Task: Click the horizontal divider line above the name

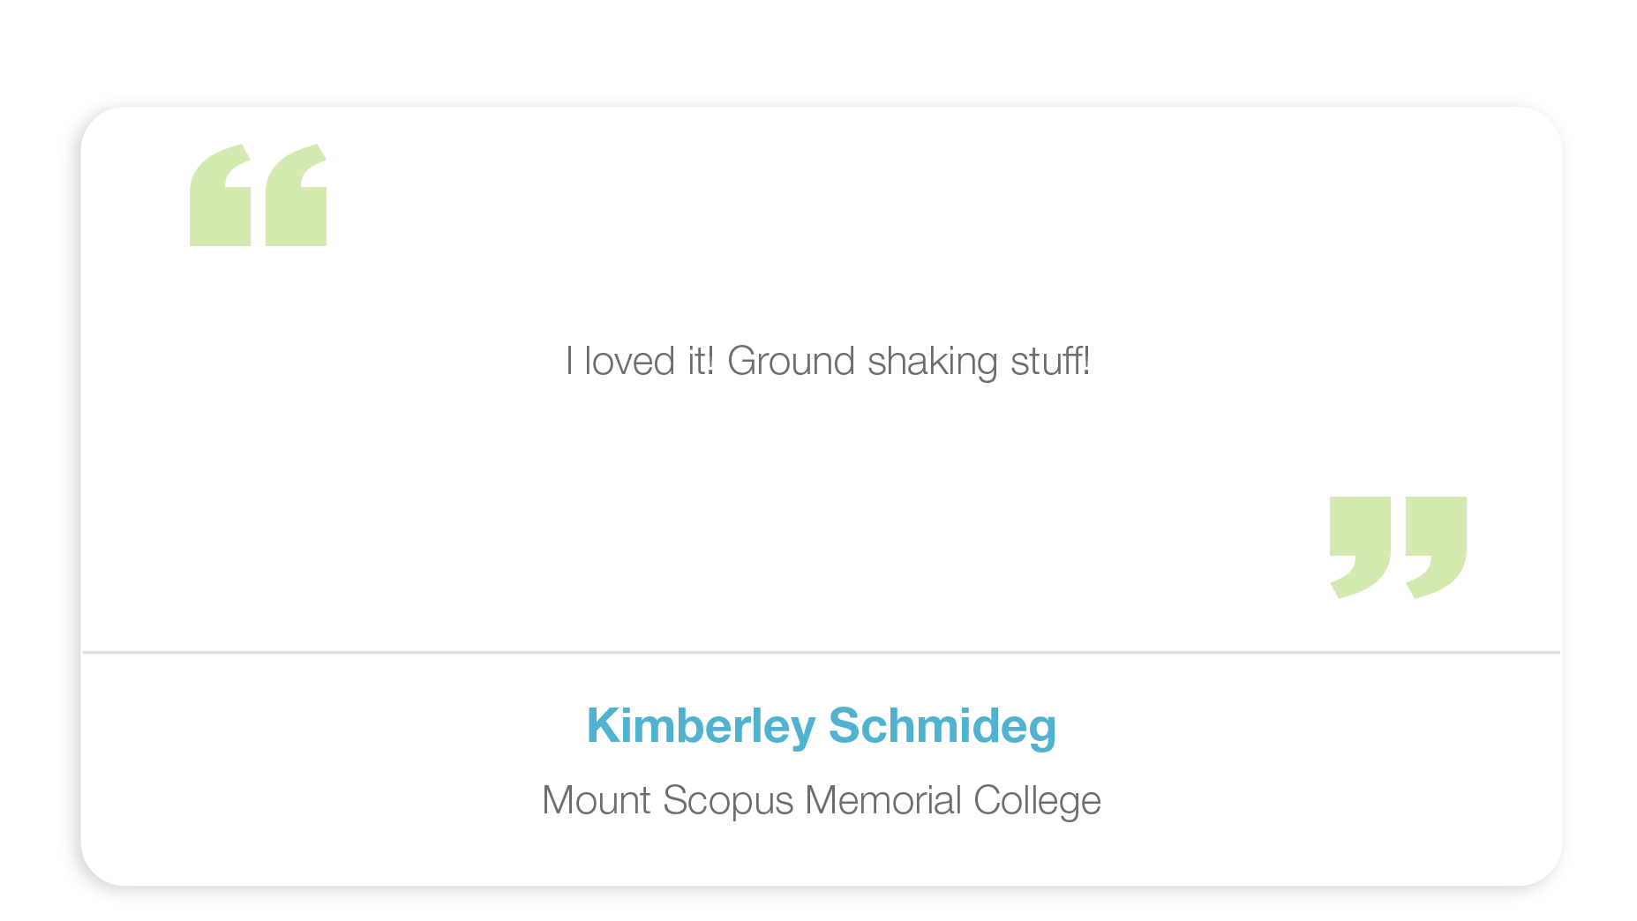Action: click(822, 653)
